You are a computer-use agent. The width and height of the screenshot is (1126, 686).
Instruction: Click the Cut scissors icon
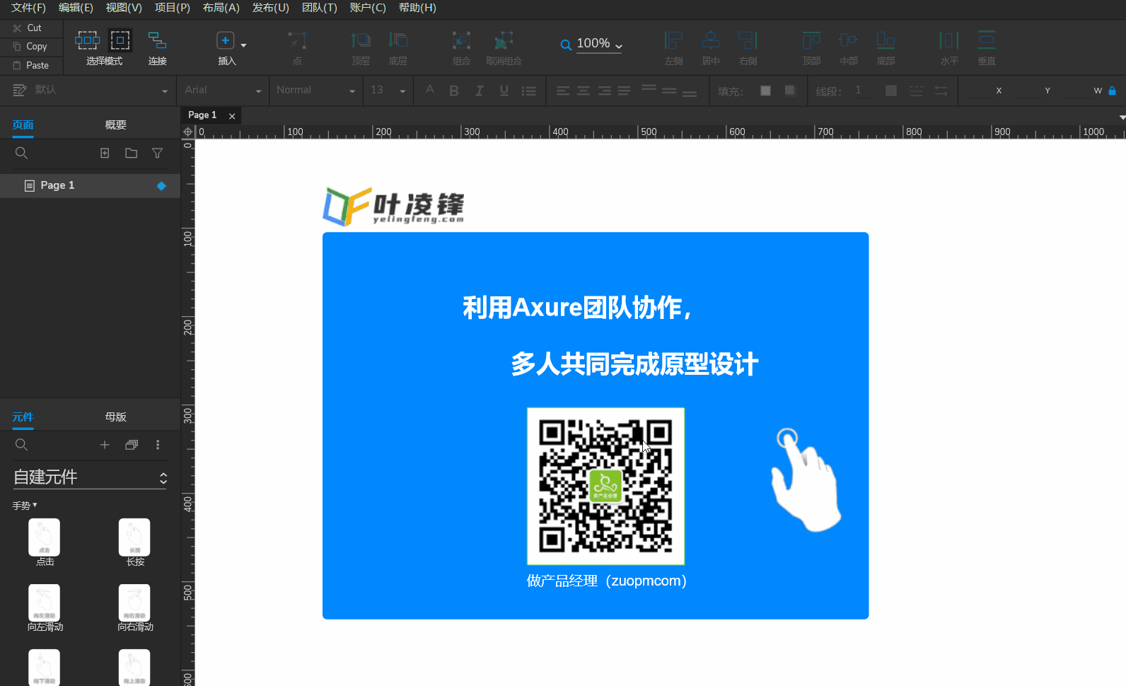(x=17, y=28)
